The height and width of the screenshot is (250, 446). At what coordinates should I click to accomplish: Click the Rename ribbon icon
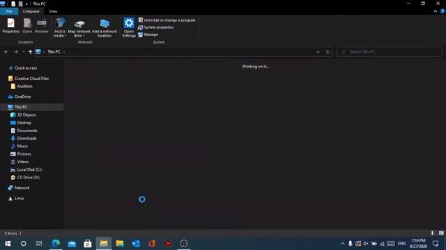(x=42, y=26)
